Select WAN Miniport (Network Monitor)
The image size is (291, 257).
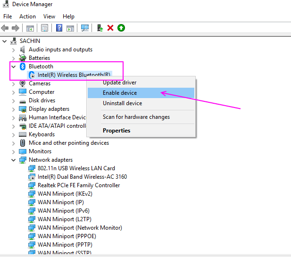point(80,228)
